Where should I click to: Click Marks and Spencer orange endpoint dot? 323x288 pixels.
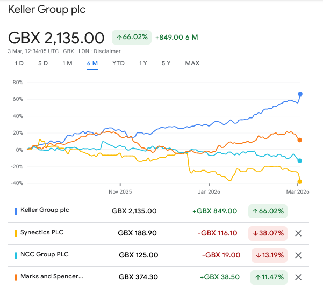click(300, 140)
